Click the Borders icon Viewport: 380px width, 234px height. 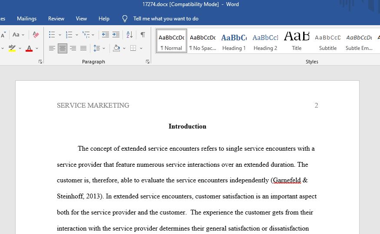[x=133, y=48]
